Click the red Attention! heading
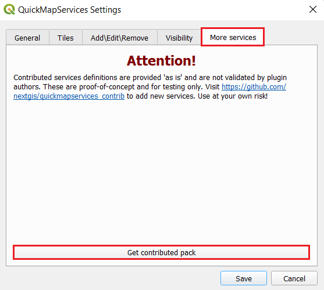 161,61
